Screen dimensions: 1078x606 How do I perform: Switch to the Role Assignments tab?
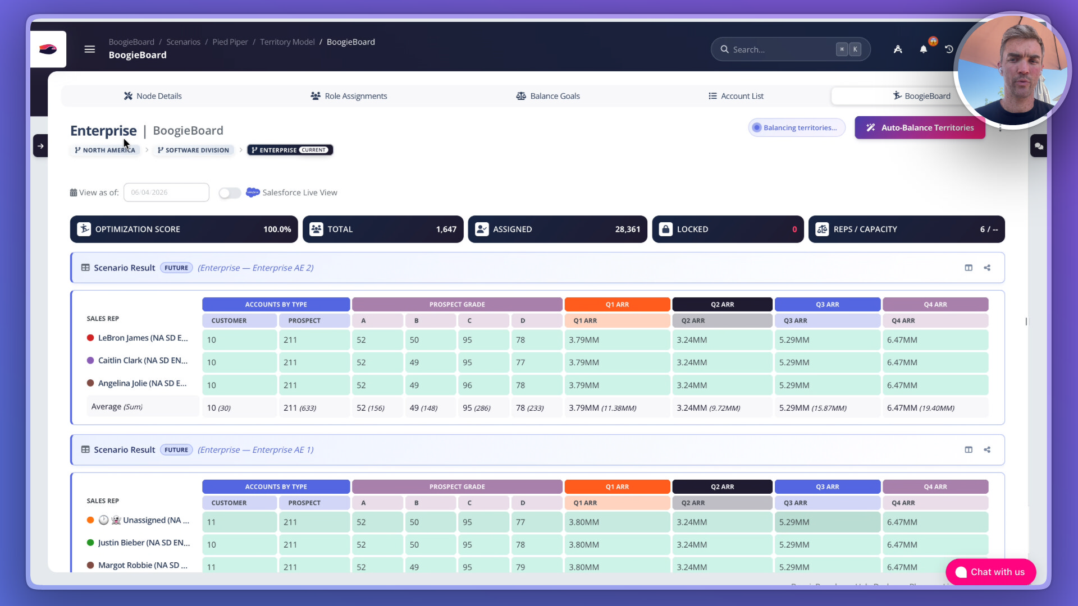[x=349, y=96]
